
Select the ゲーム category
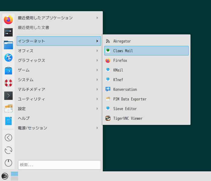click(x=59, y=70)
